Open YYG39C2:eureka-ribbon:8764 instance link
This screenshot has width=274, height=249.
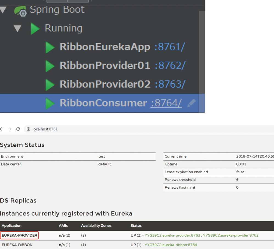pos(171,245)
